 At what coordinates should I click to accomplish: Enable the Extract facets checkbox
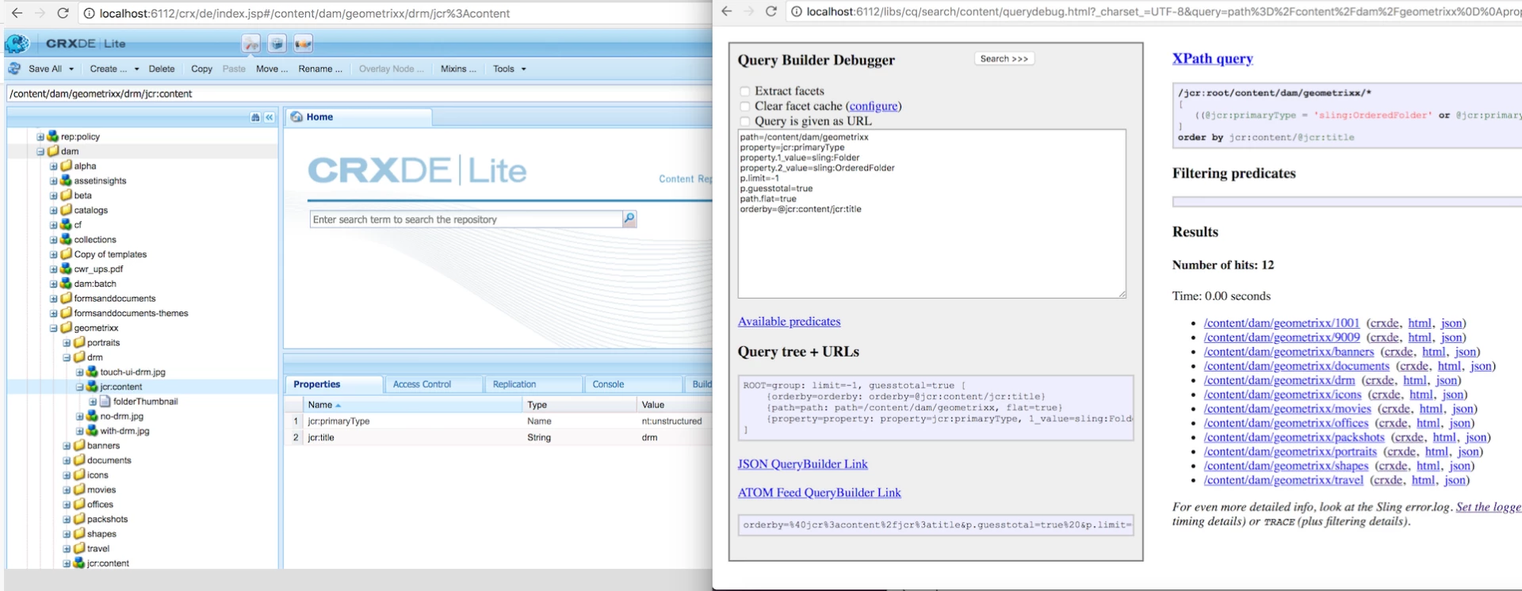click(744, 91)
